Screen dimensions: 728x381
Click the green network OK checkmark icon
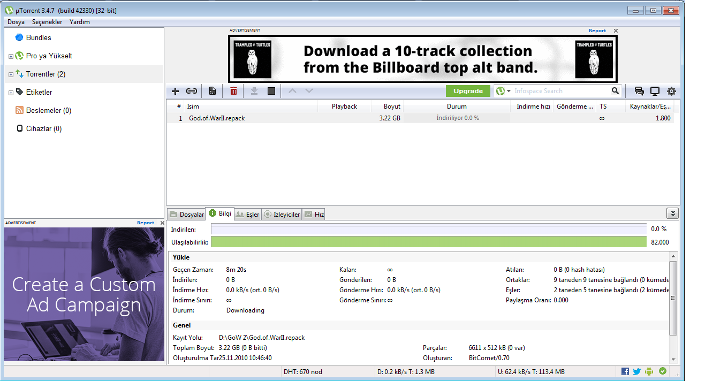click(663, 371)
